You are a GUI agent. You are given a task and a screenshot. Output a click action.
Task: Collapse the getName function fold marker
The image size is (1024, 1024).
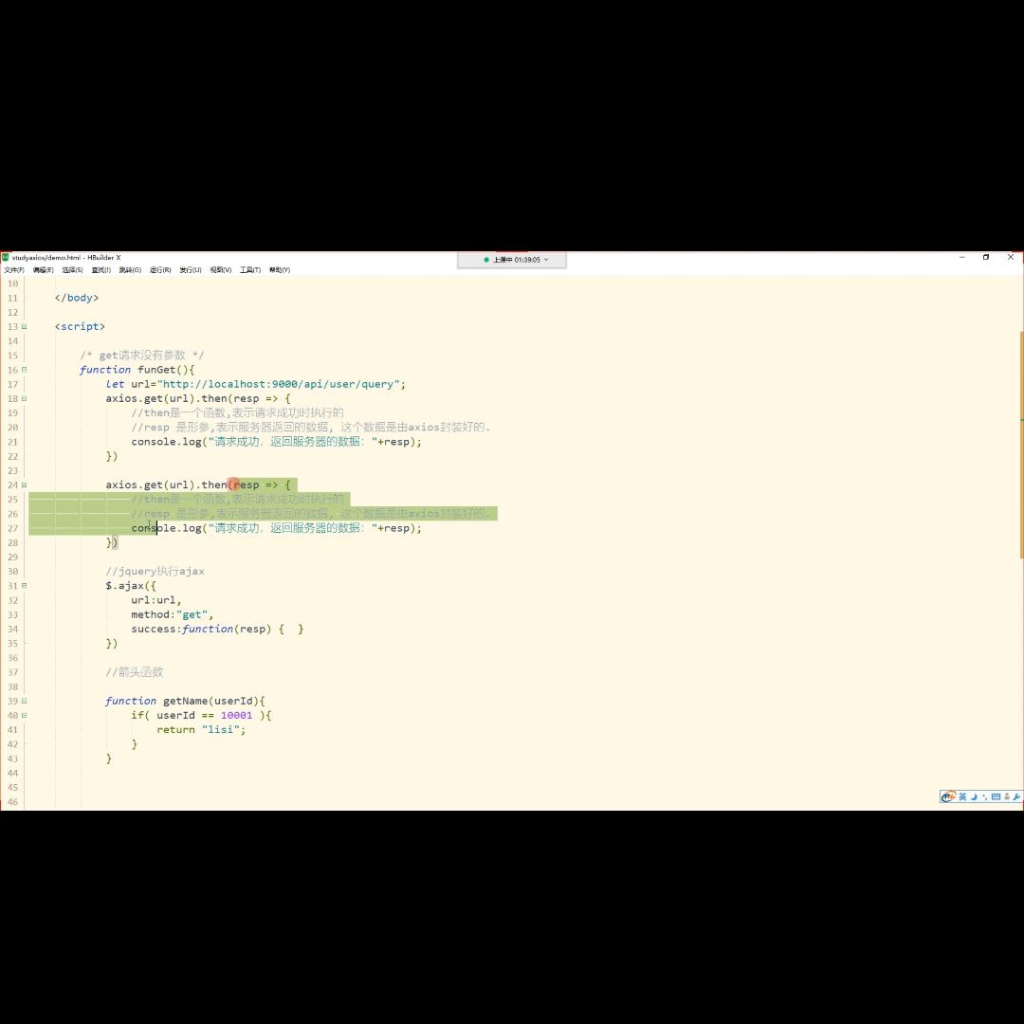[23, 701]
